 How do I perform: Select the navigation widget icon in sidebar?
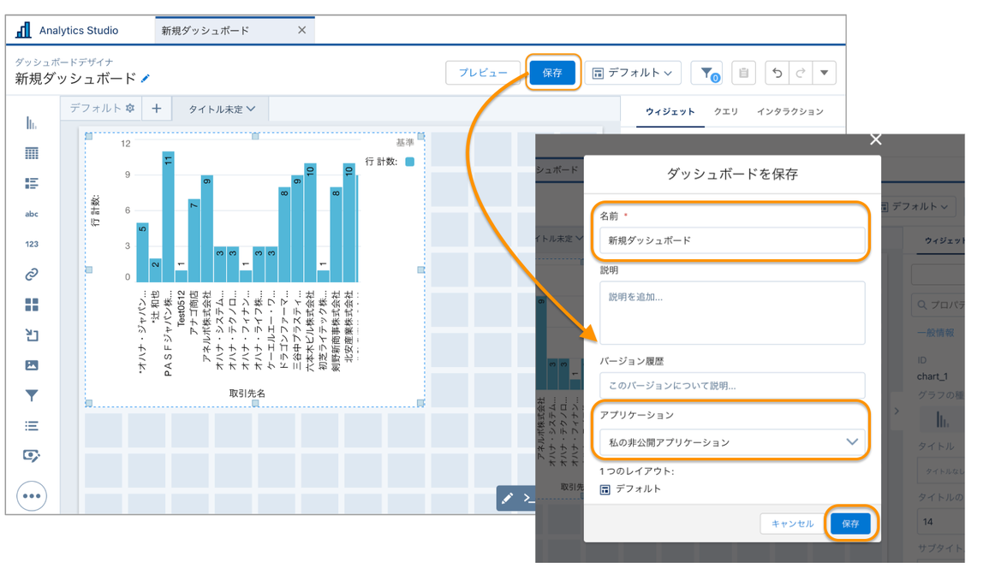[x=32, y=335]
